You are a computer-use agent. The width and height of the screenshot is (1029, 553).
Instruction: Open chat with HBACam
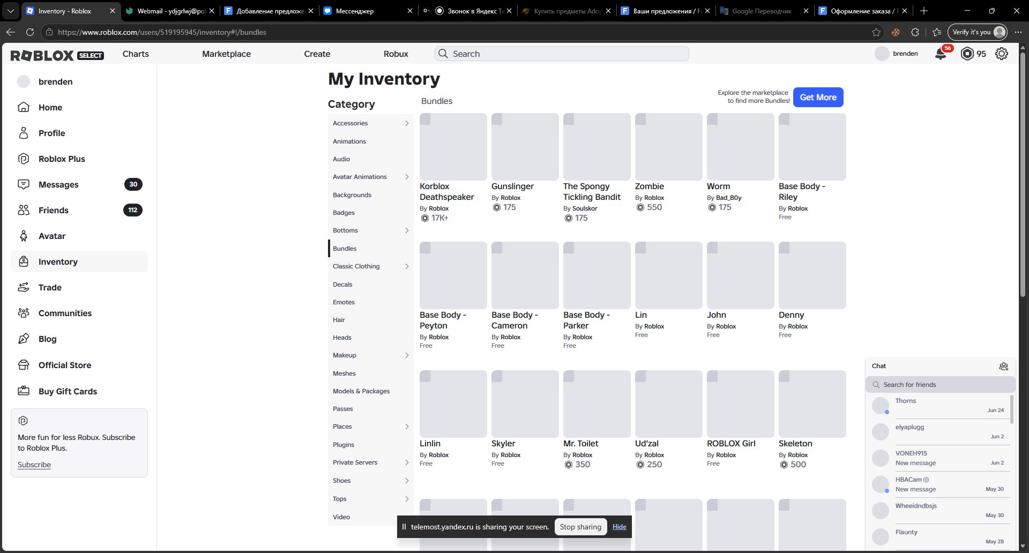pyautogui.click(x=940, y=484)
